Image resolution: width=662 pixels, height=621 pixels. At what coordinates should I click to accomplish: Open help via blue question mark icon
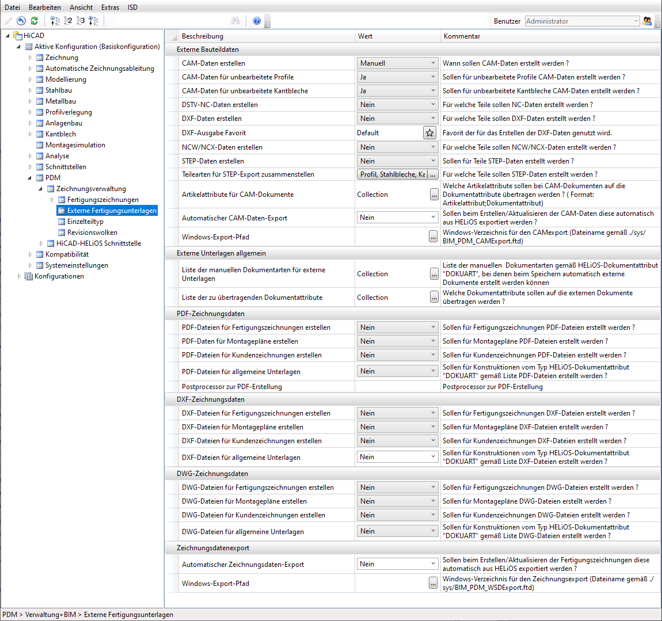pos(257,21)
